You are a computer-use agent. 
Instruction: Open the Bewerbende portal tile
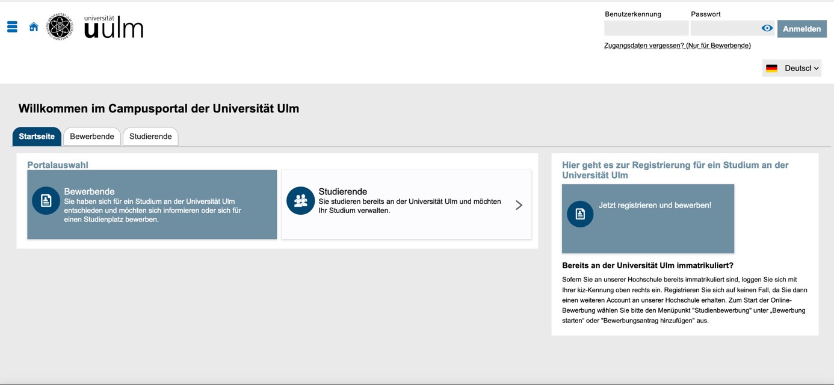(x=152, y=205)
